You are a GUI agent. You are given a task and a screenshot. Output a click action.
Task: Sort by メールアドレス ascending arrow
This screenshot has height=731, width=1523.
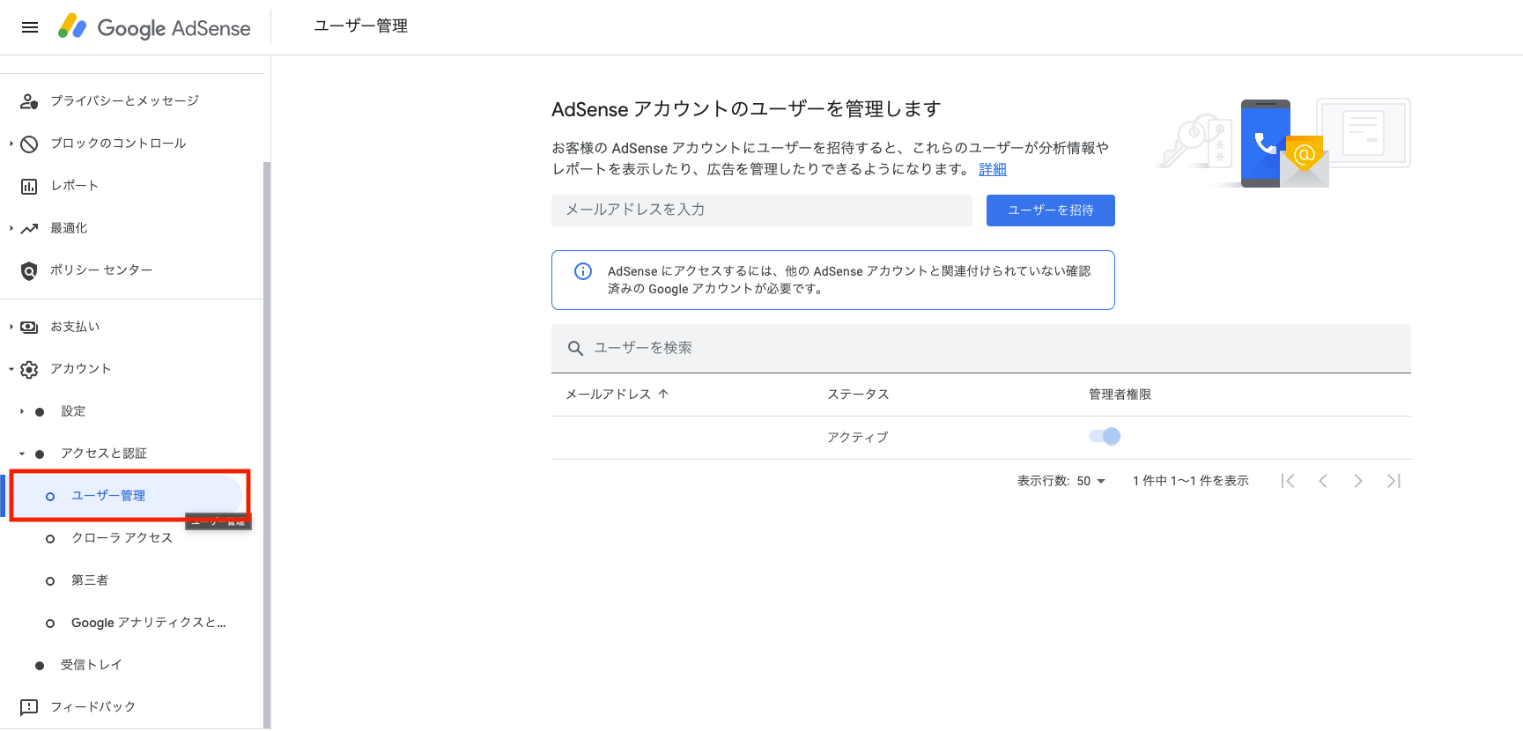(x=663, y=394)
